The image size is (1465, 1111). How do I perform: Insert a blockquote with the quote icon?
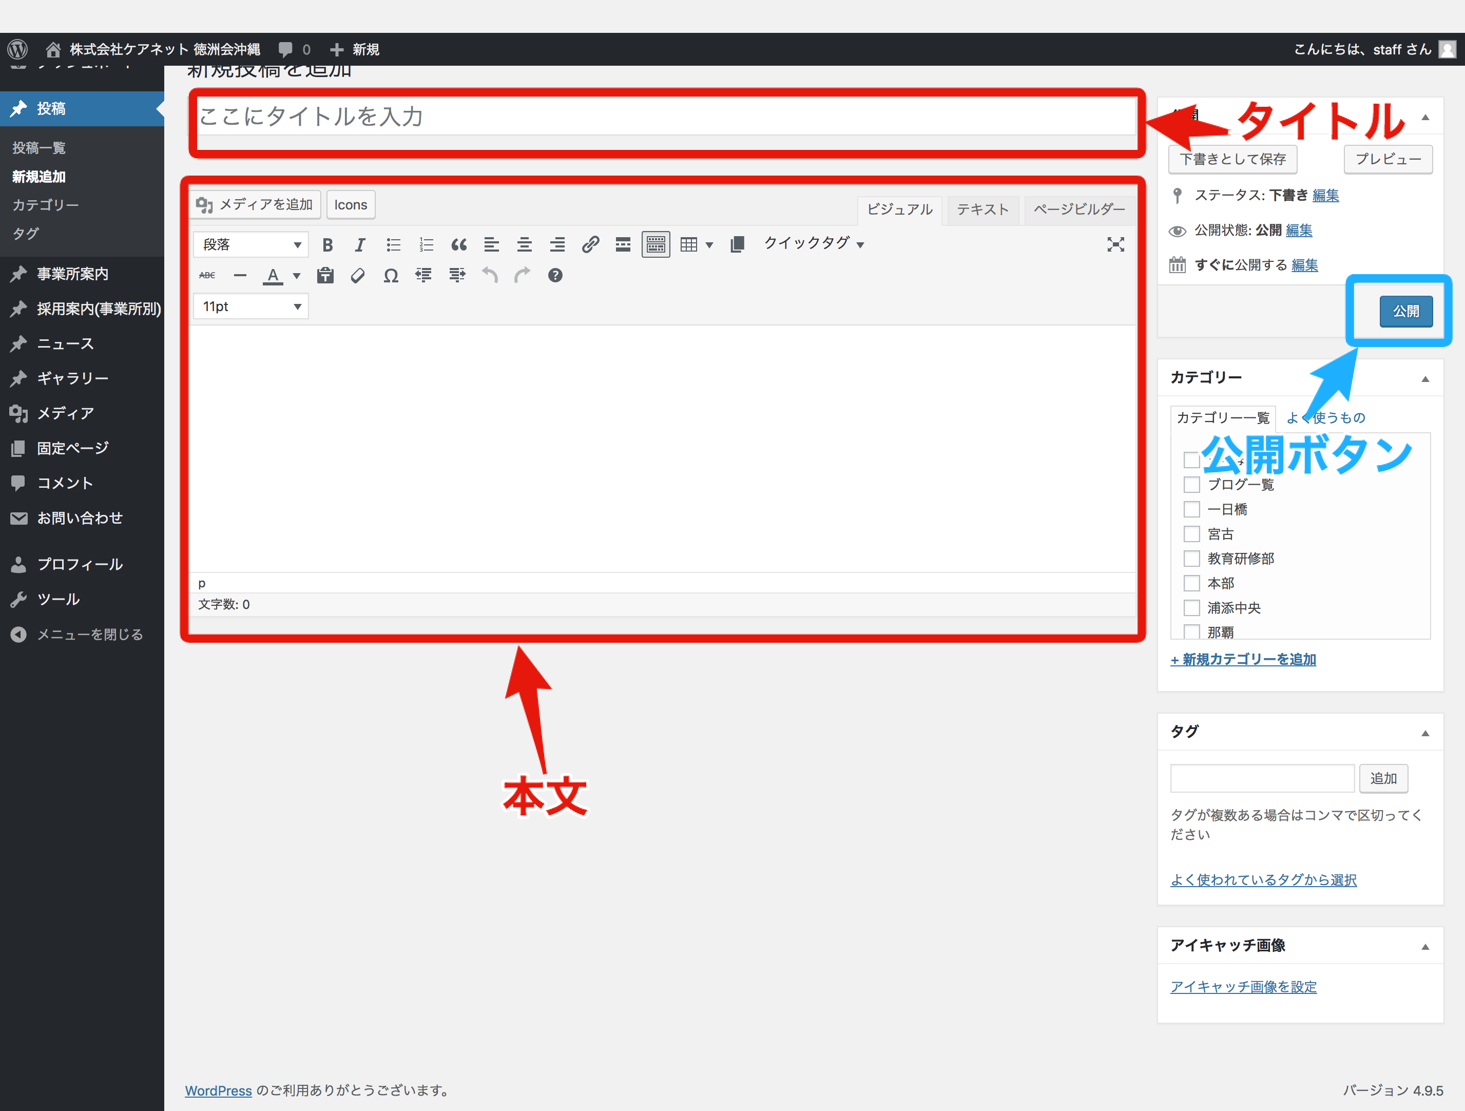[x=458, y=245]
